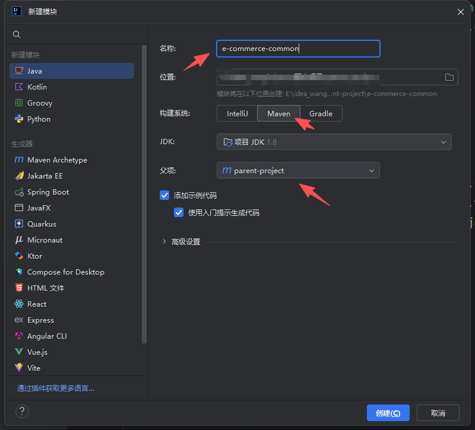Click the Jakarta EE sail icon
Image resolution: width=475 pixels, height=430 pixels.
(x=19, y=176)
